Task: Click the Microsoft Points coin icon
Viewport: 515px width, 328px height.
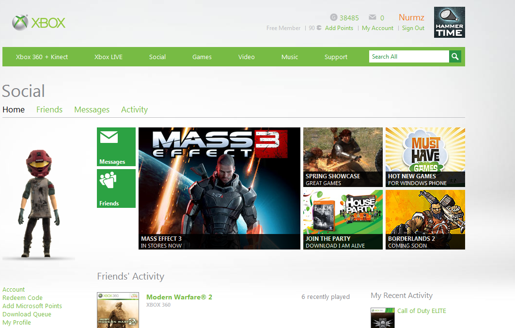Action: pyautogui.click(x=319, y=28)
